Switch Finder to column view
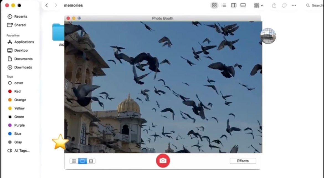The height and width of the screenshot is (178, 324). [233, 5]
